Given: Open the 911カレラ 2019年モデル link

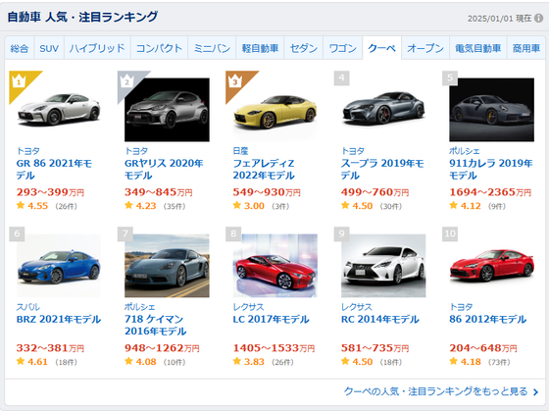Looking at the screenshot, I should point(491,170).
